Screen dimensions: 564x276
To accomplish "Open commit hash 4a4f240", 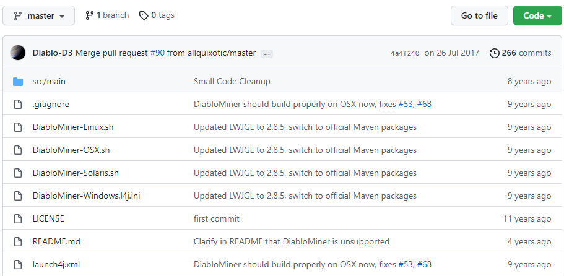I will pos(405,54).
